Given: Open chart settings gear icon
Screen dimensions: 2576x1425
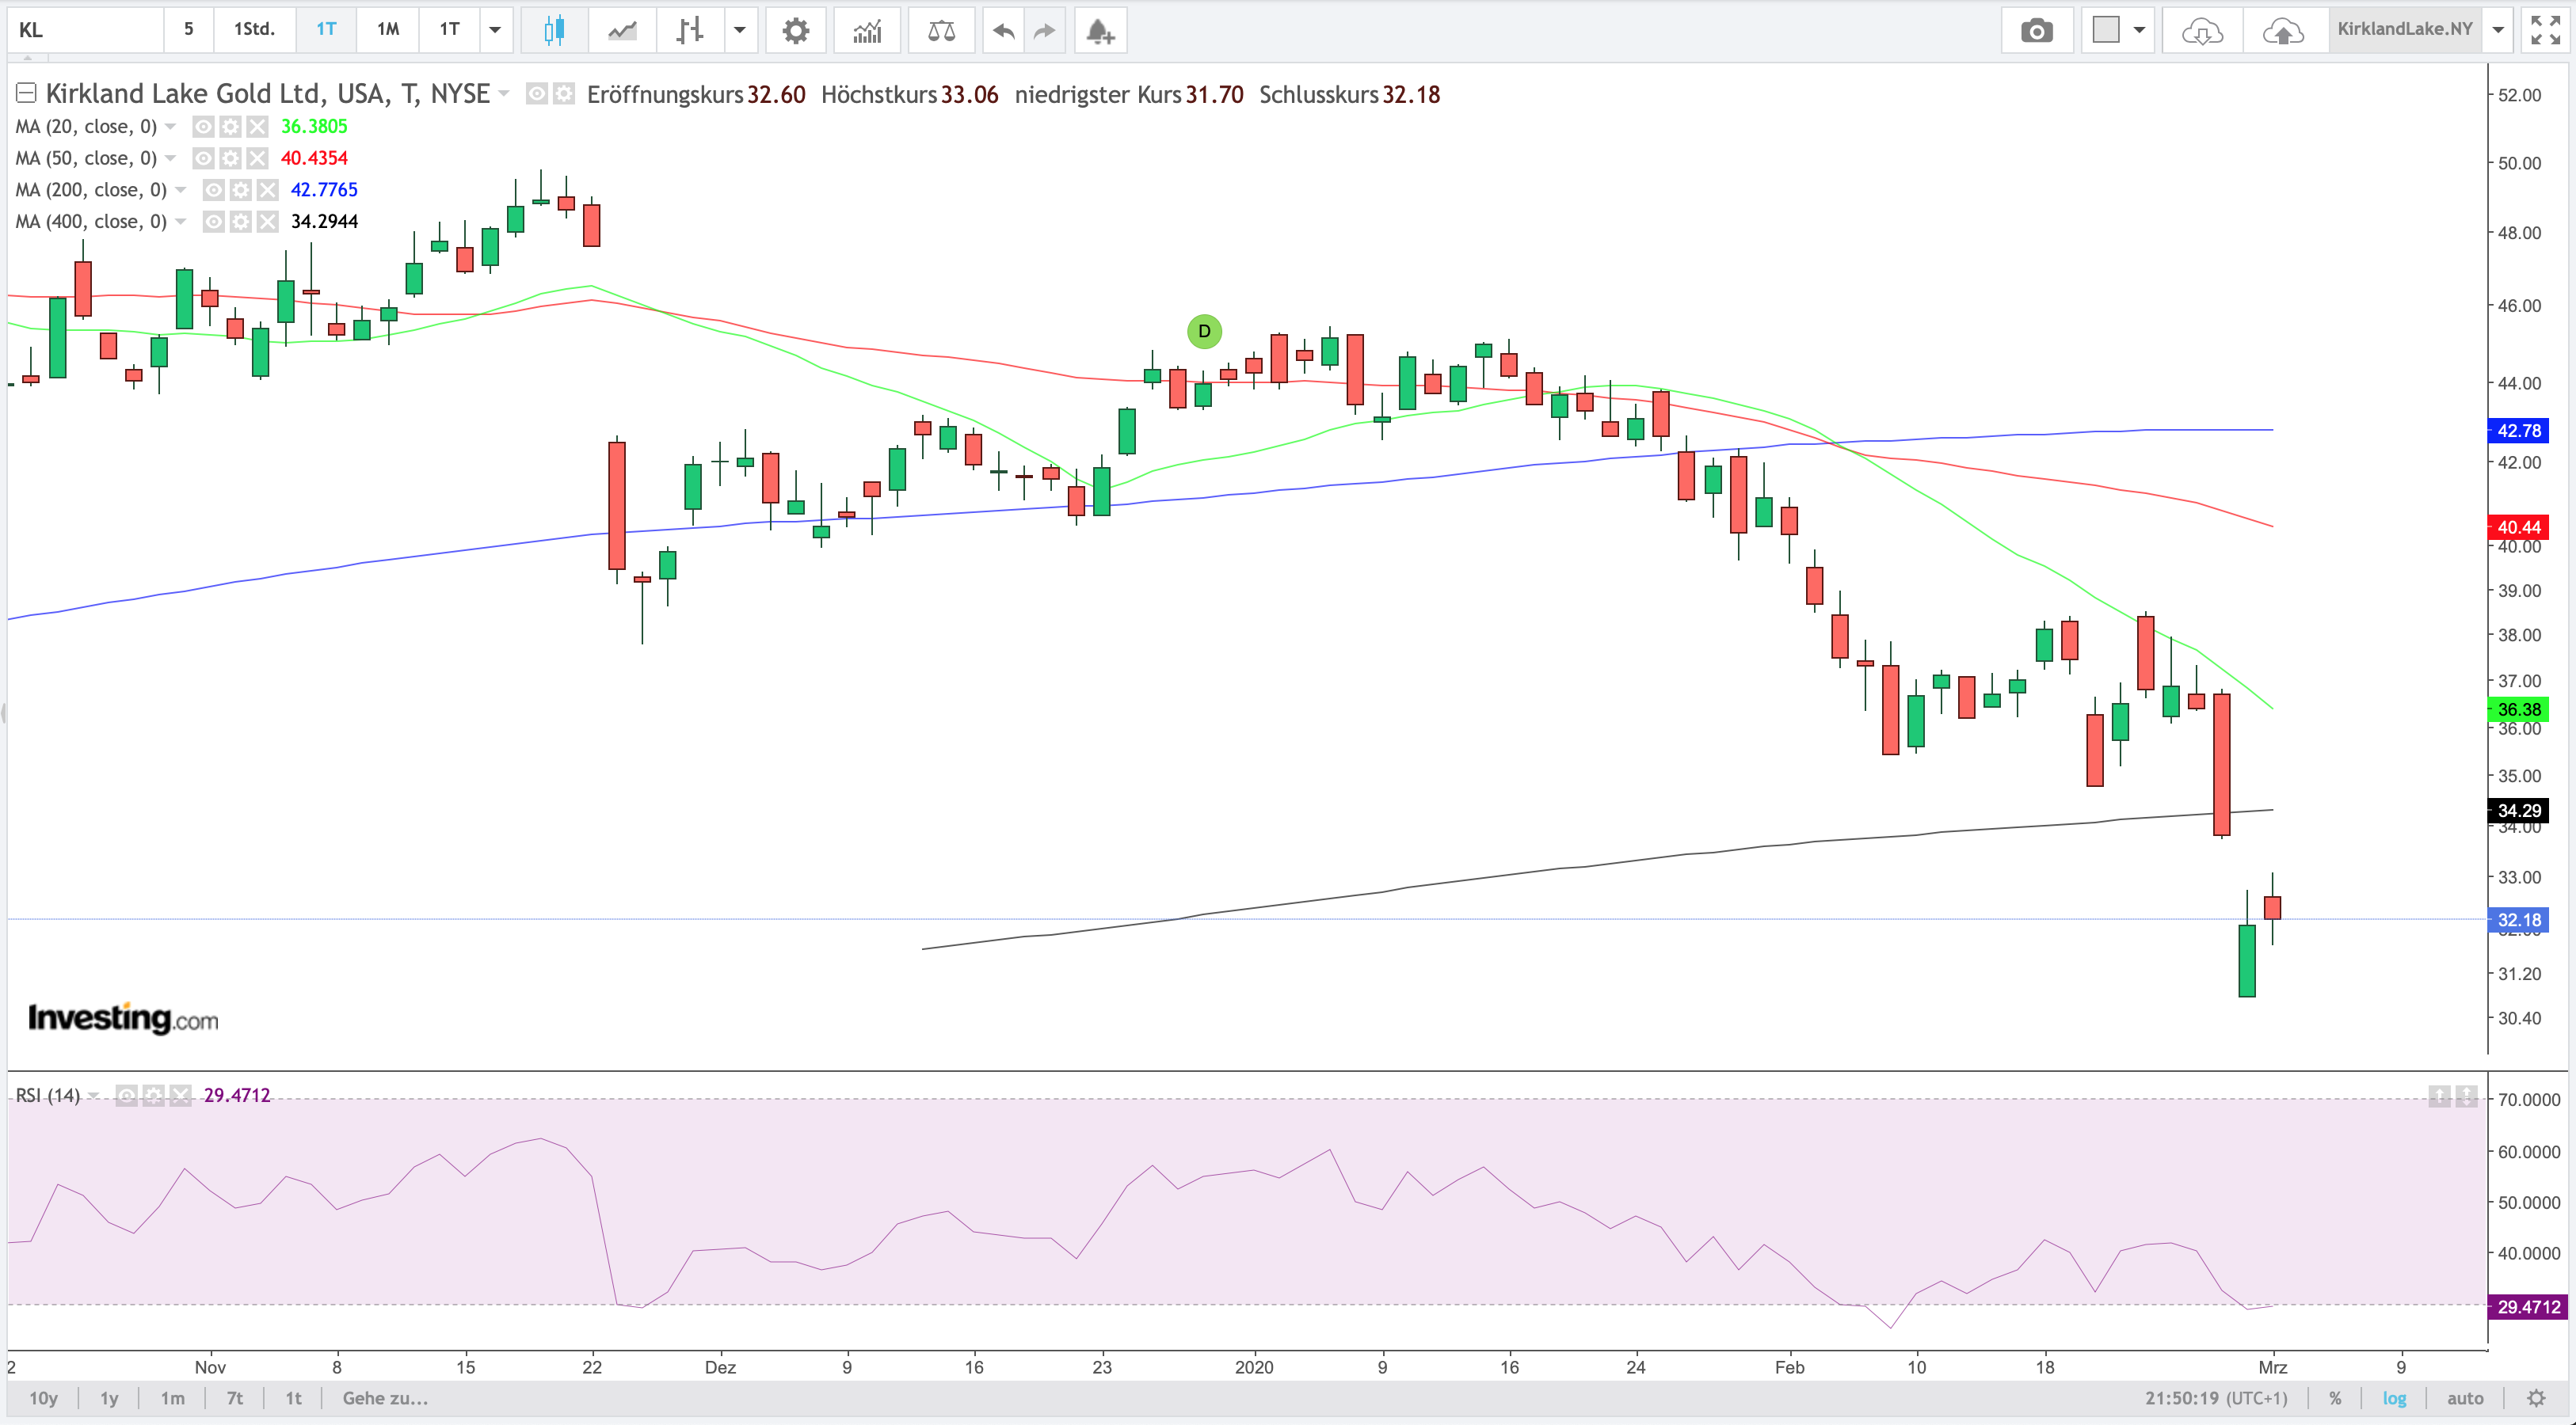Looking at the screenshot, I should (x=795, y=30).
